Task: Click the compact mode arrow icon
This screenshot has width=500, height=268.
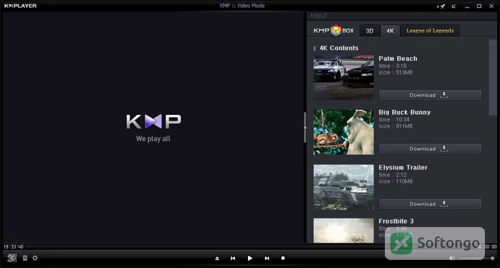Action: [x=454, y=6]
